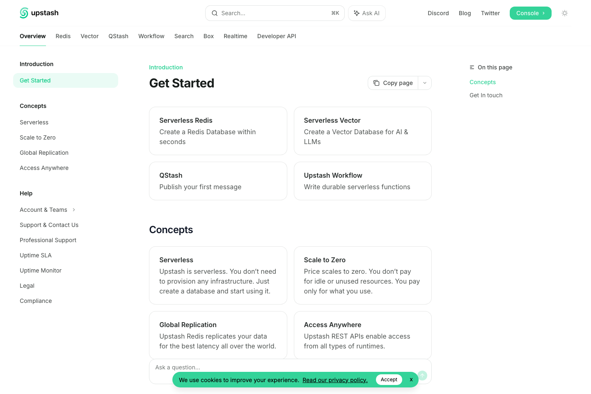Click the copy icon on Copy page button

point(376,83)
